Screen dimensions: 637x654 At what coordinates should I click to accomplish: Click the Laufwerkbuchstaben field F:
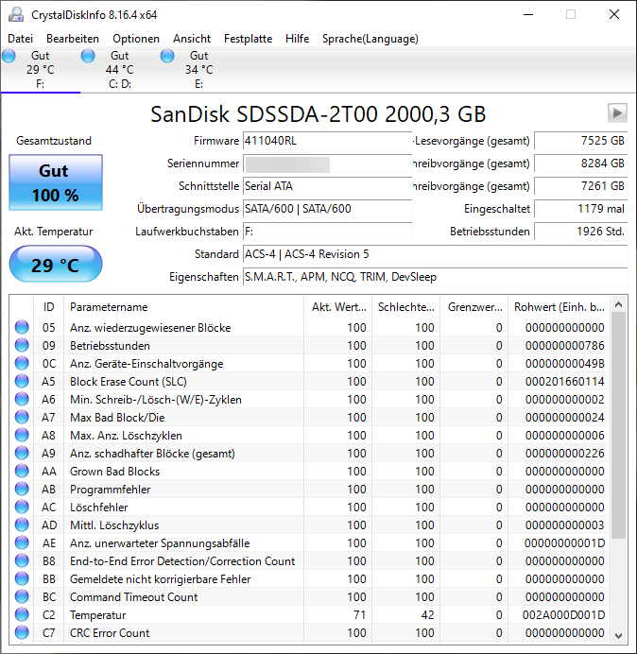[327, 232]
